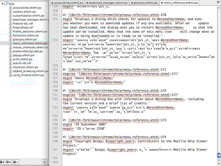Open mouse_shortcuts.xhtml.po file

coord(30,47)
